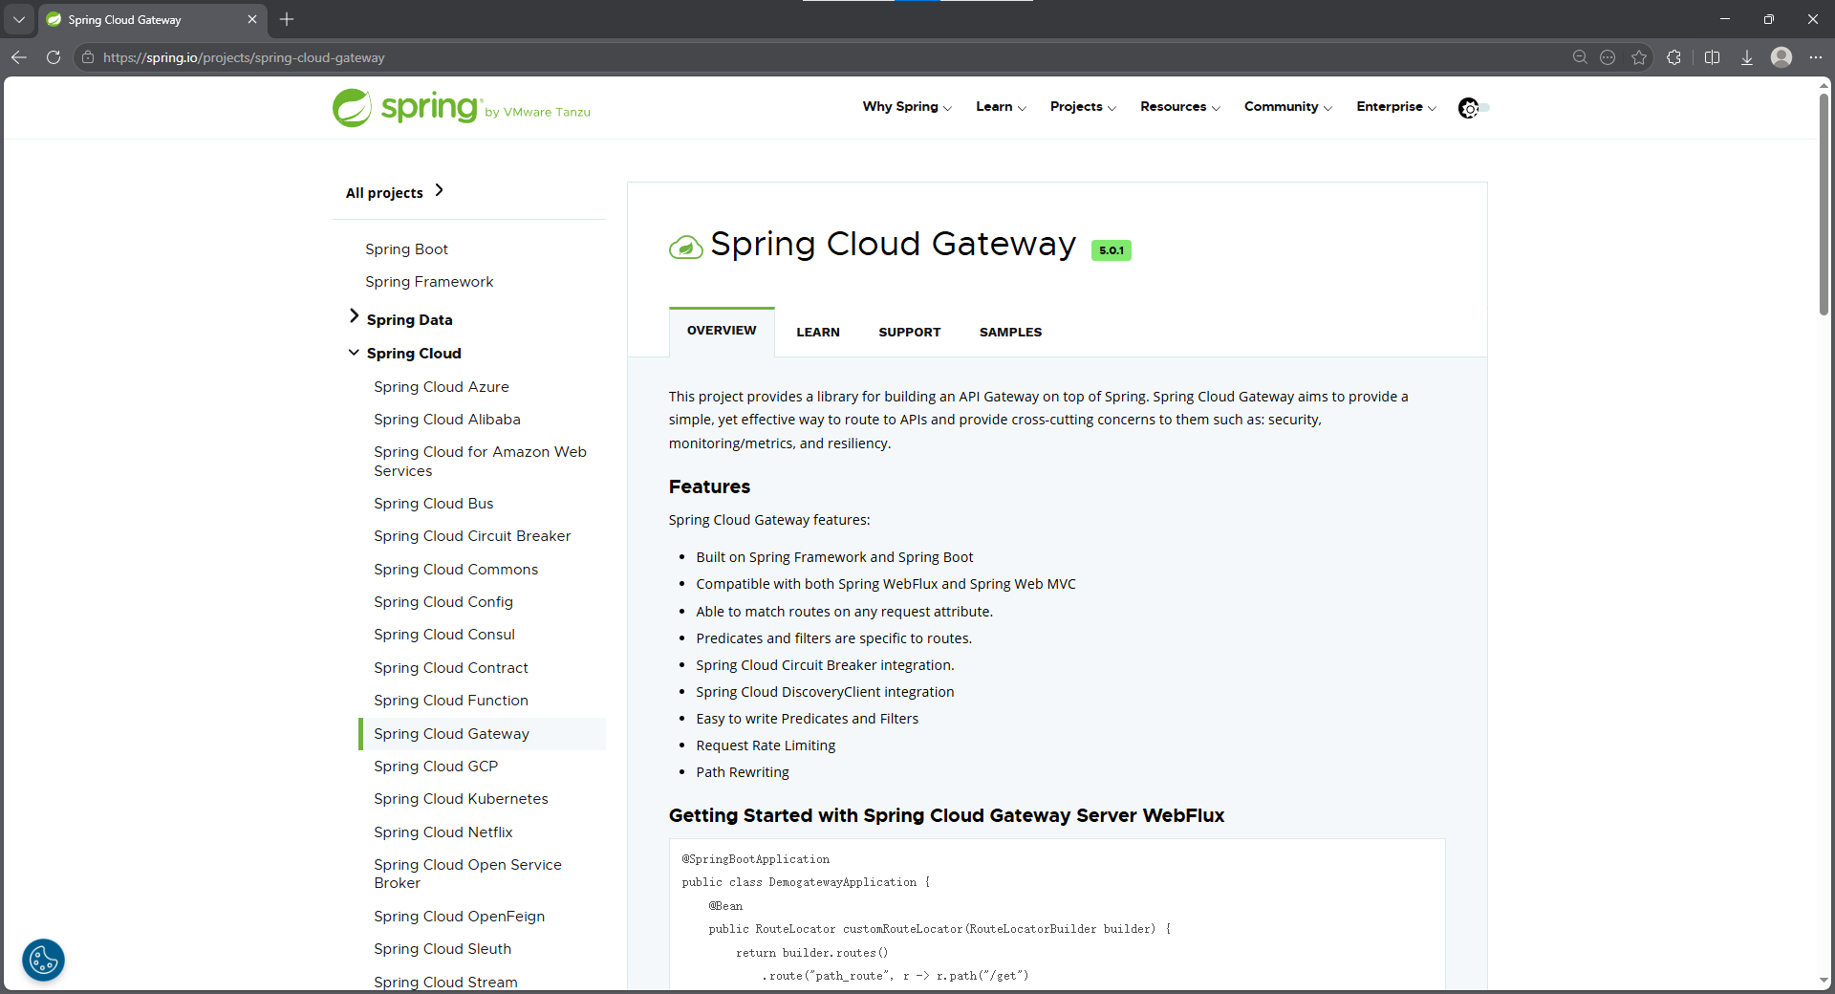Click 'Path Rewriting' bullet text

(743, 772)
